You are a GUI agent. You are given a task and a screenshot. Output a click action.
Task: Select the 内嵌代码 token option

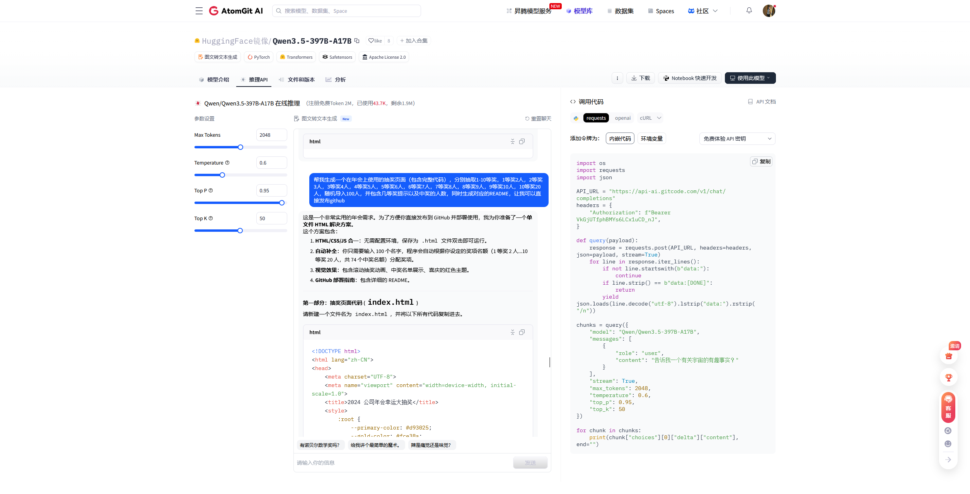click(620, 139)
